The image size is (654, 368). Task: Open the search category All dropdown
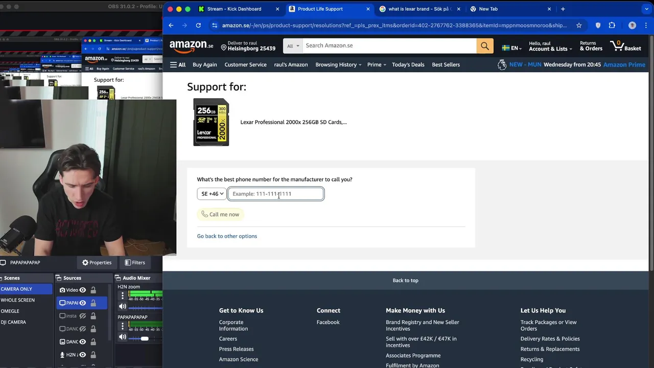293,45
